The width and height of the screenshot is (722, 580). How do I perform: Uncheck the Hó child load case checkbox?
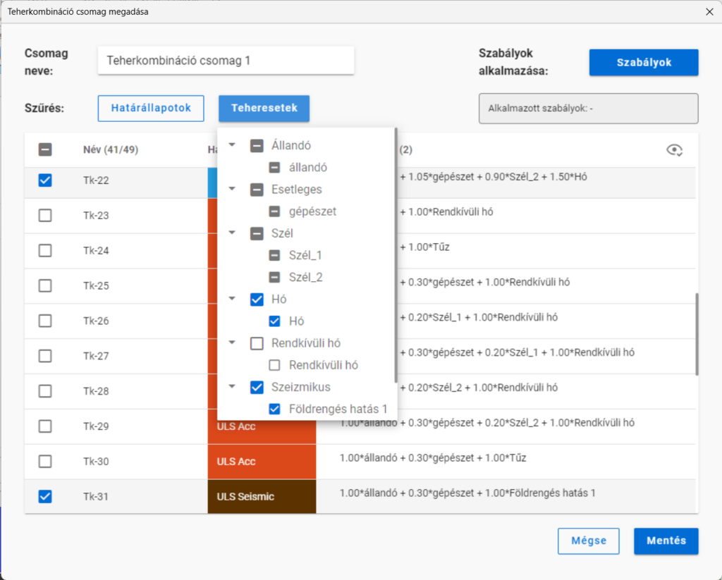coord(274,321)
